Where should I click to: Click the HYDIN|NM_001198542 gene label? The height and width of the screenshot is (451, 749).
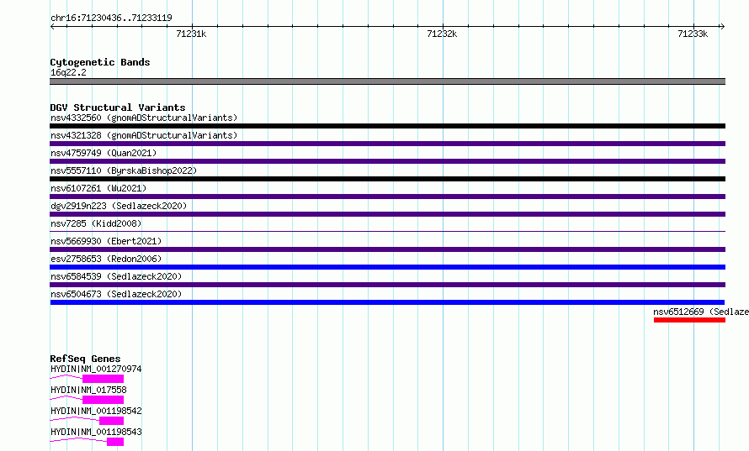click(96, 411)
